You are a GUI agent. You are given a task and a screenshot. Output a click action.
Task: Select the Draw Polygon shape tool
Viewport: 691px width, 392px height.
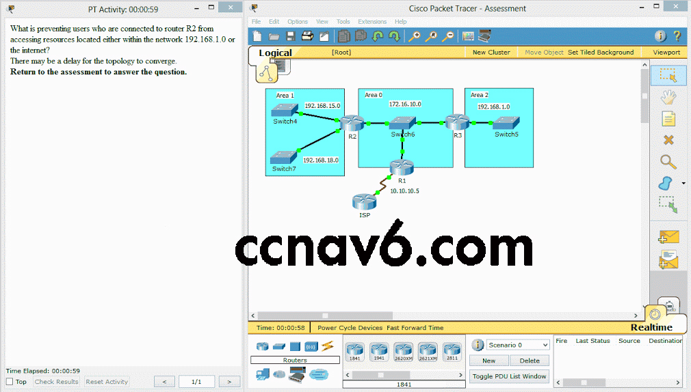point(666,183)
